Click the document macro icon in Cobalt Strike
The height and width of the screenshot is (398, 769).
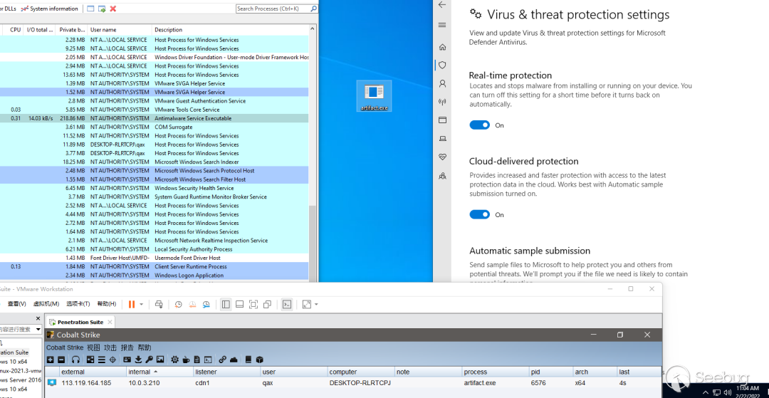click(x=197, y=360)
